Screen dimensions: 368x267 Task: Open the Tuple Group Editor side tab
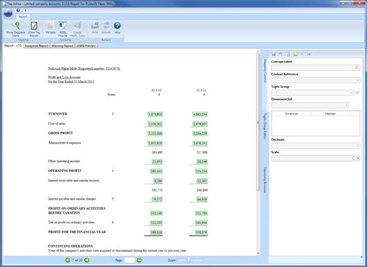265,126
